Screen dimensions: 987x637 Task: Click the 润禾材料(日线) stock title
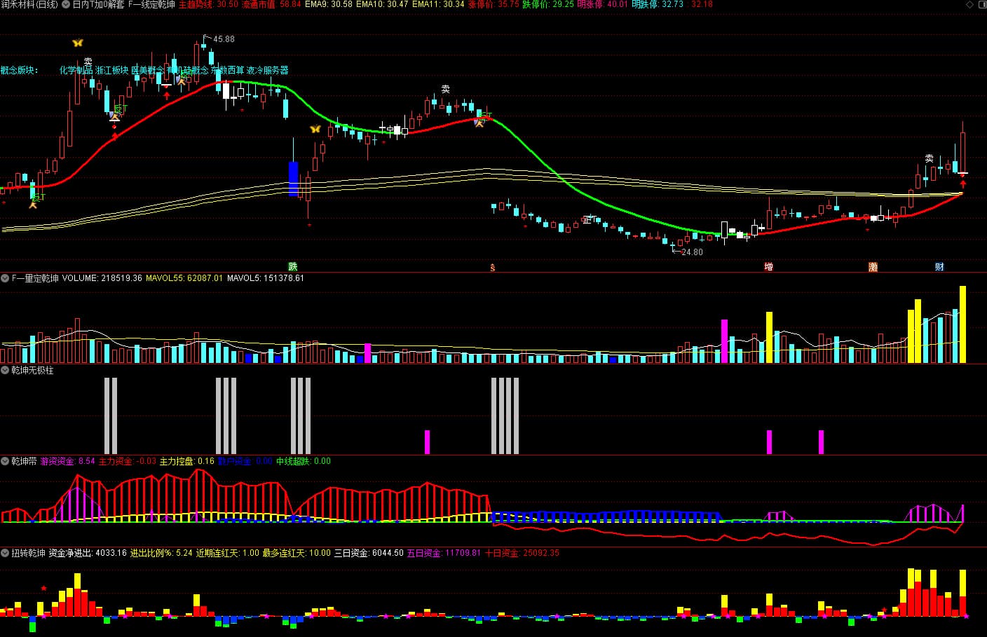click(29, 4)
